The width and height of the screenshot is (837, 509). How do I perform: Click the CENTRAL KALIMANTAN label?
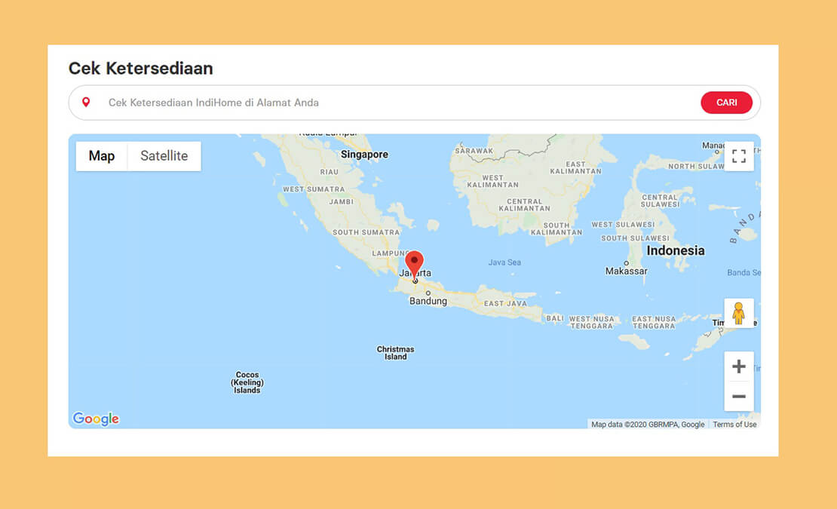coord(524,205)
